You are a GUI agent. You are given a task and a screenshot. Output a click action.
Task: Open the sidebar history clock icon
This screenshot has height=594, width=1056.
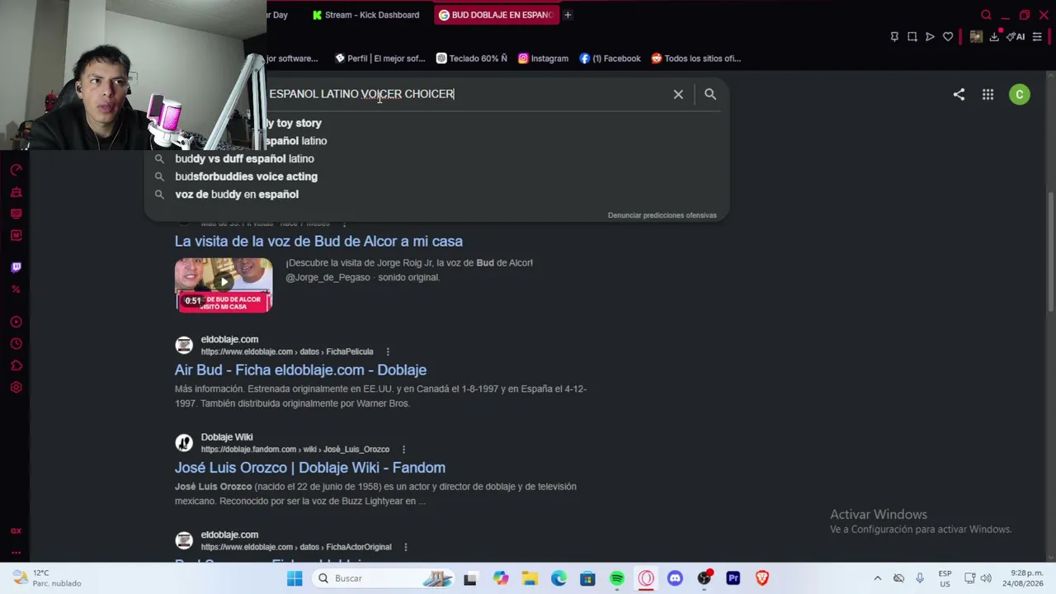pos(16,343)
